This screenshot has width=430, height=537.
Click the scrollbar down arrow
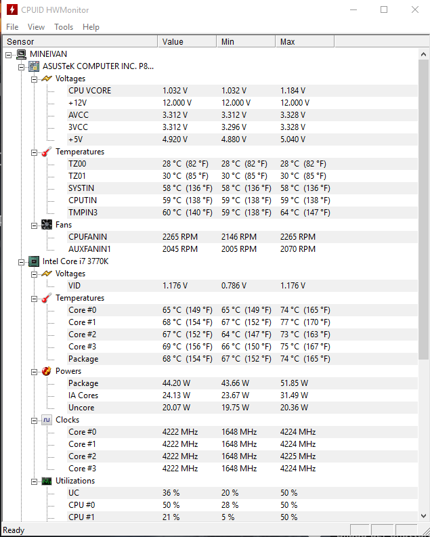click(423, 515)
